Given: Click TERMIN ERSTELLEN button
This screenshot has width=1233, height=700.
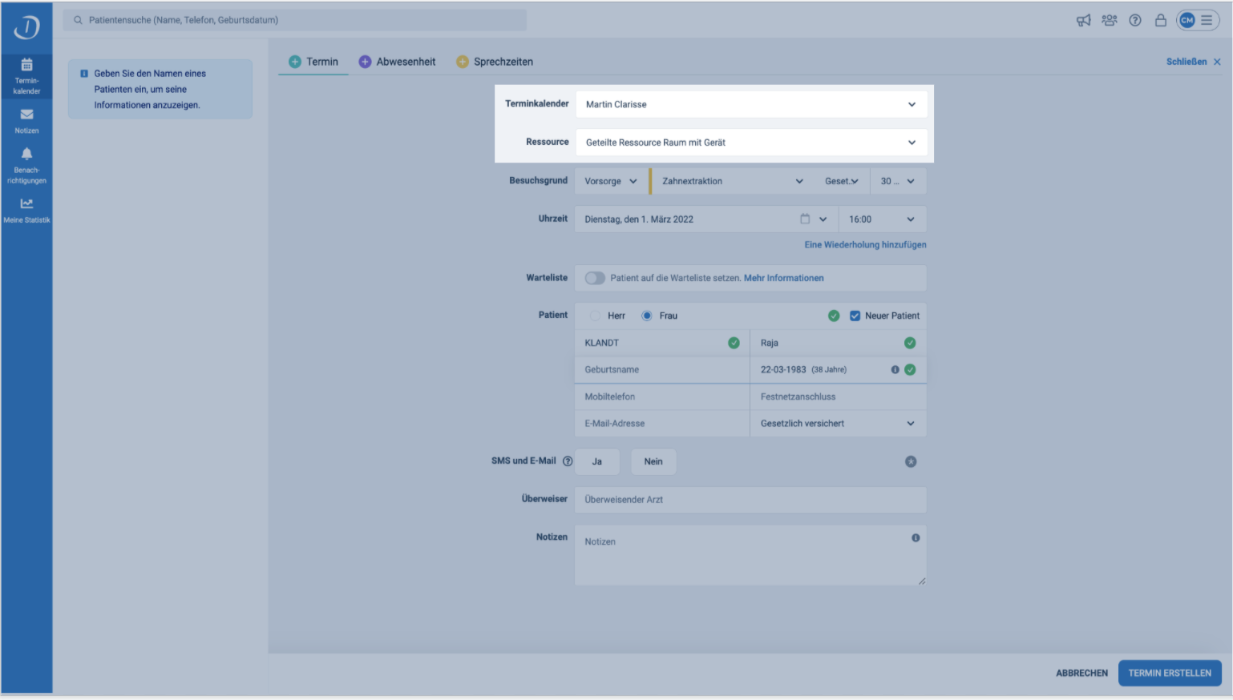Looking at the screenshot, I should point(1170,673).
